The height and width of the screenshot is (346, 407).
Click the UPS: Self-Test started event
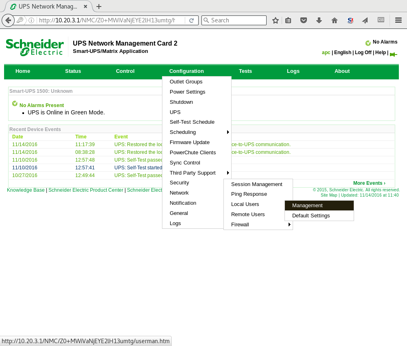click(138, 168)
